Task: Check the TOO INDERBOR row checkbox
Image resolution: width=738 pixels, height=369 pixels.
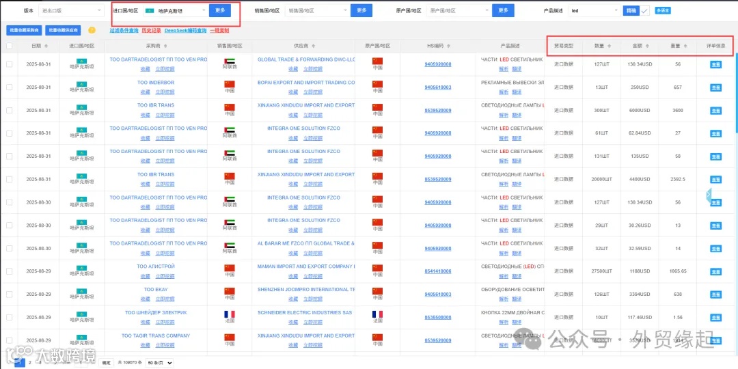Action: pos(10,87)
